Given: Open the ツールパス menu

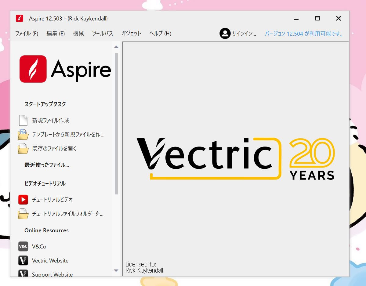Looking at the screenshot, I should coord(103,33).
